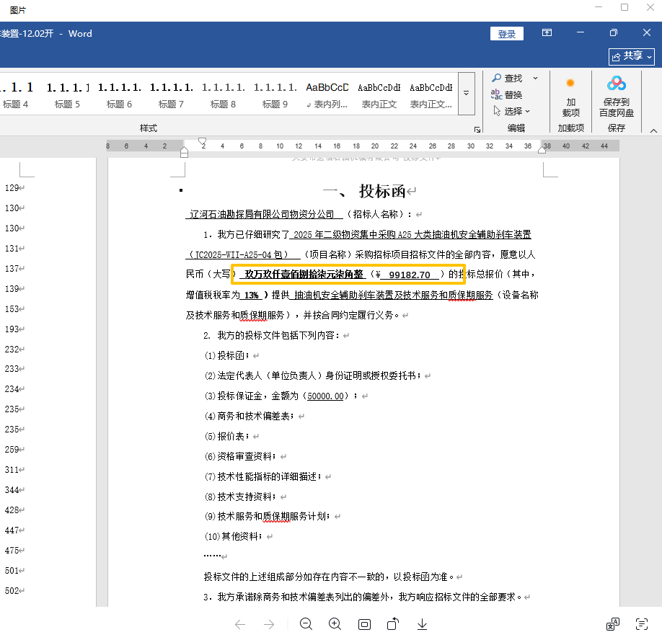The image size is (662, 640).
Task: Download the image using the download arrow icon
Action: point(422,624)
